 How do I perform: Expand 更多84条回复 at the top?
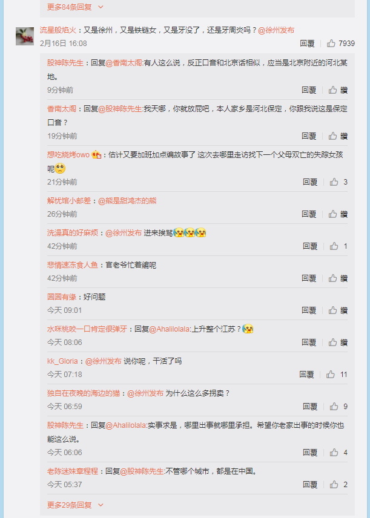(69, 7)
